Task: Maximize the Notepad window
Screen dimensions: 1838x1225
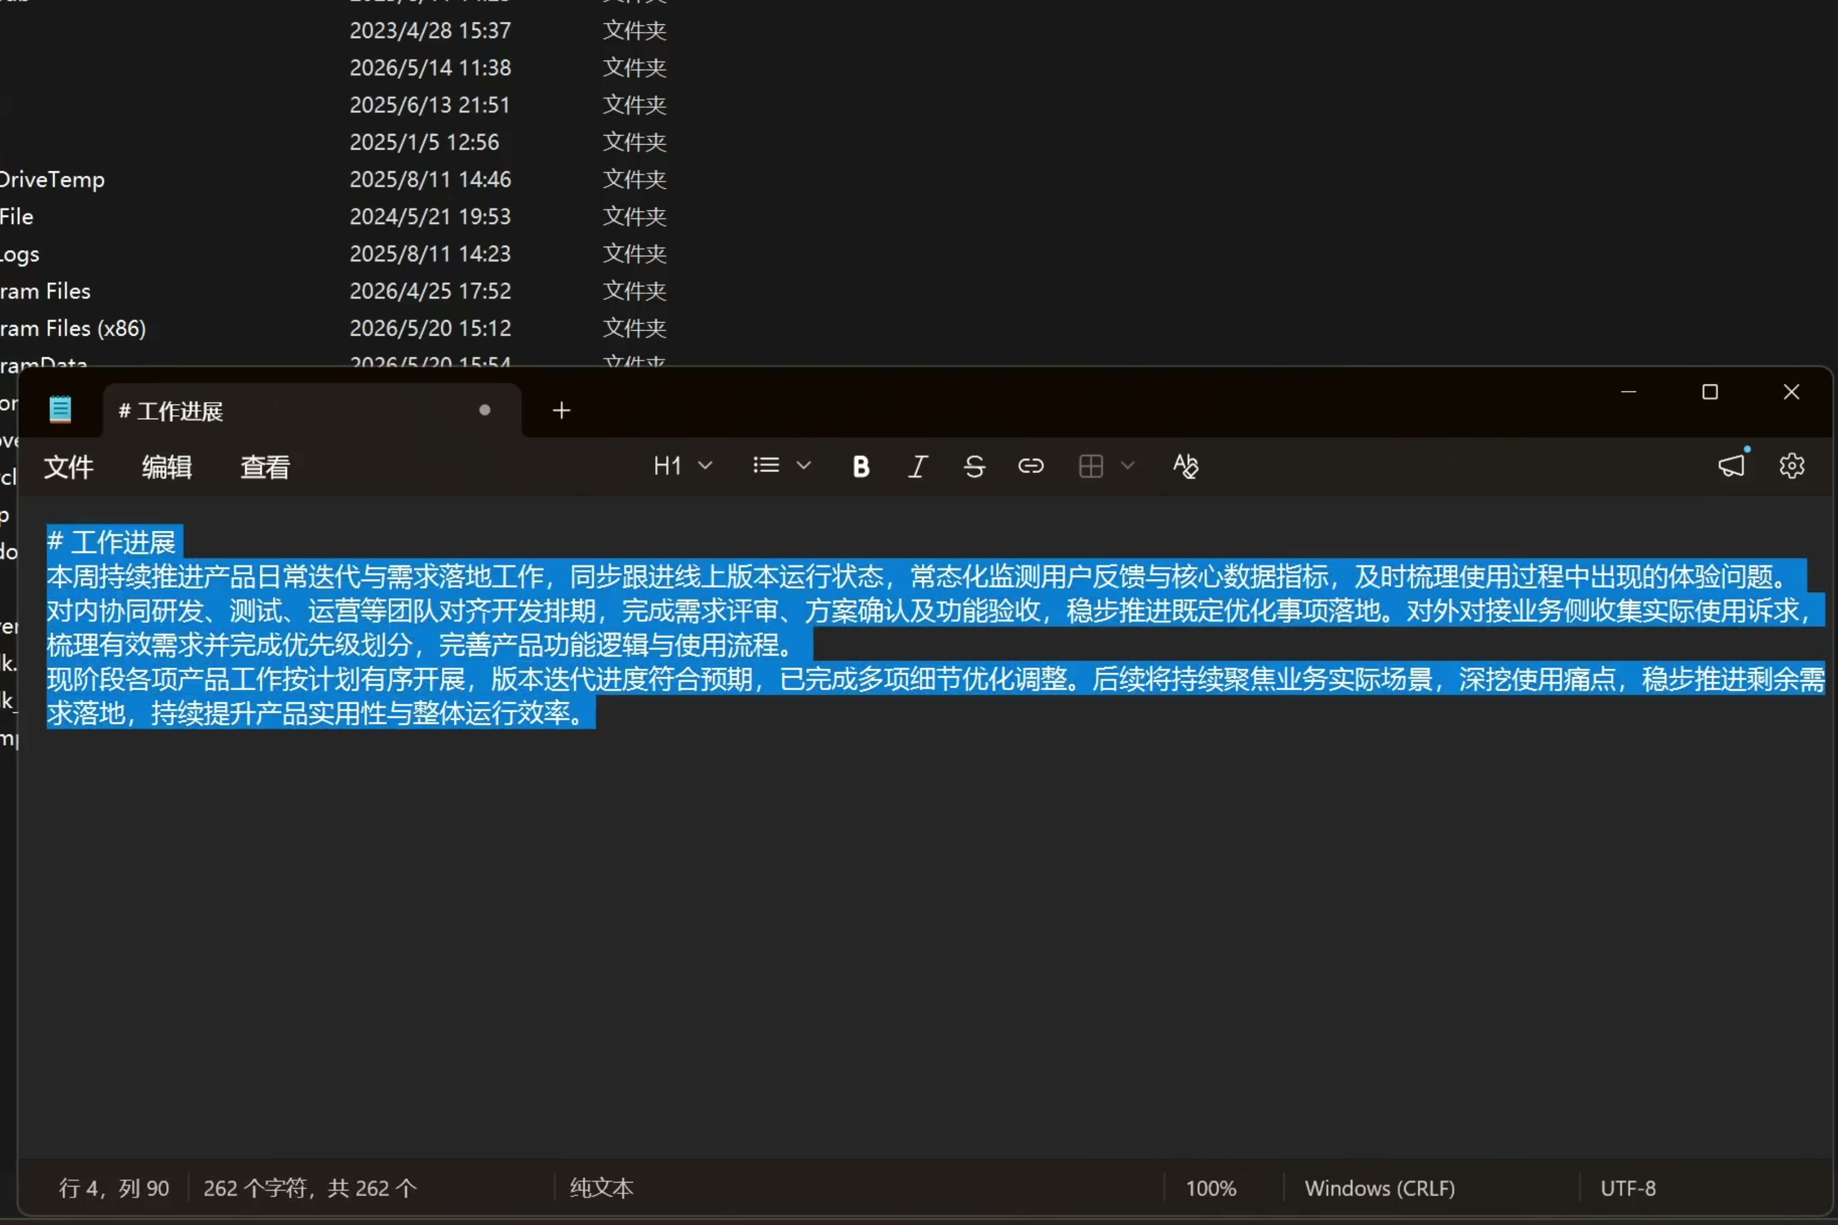Action: [1710, 391]
